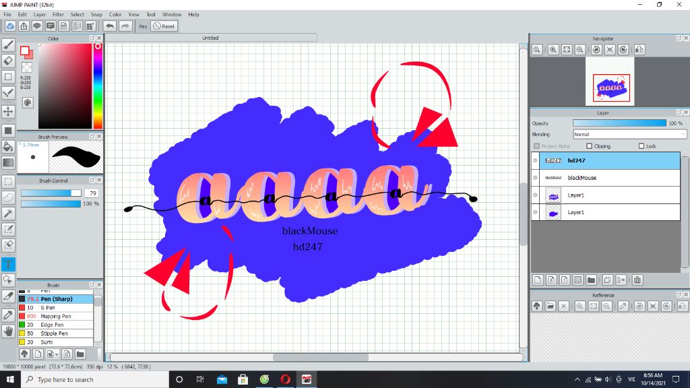Duplicate the layer with the copy icon
Screen dimensions: 690x388
608,280
